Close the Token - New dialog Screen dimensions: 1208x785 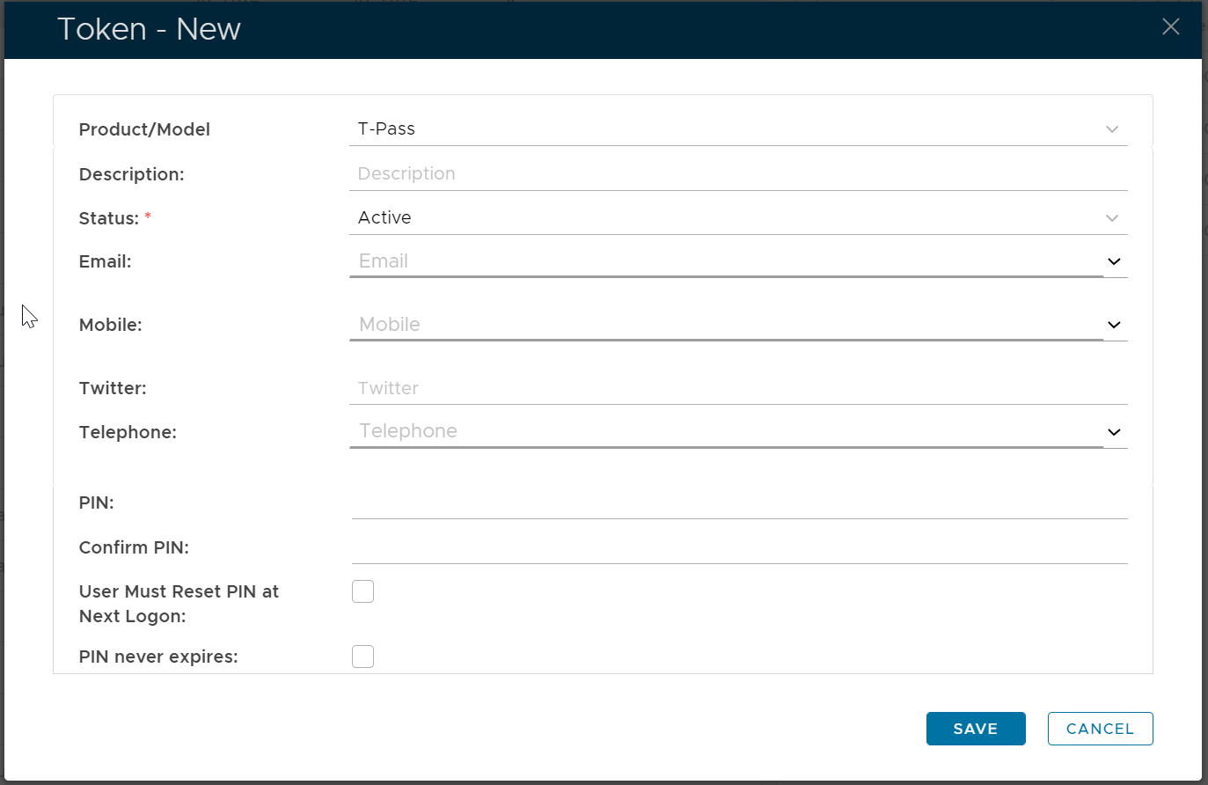(1170, 27)
